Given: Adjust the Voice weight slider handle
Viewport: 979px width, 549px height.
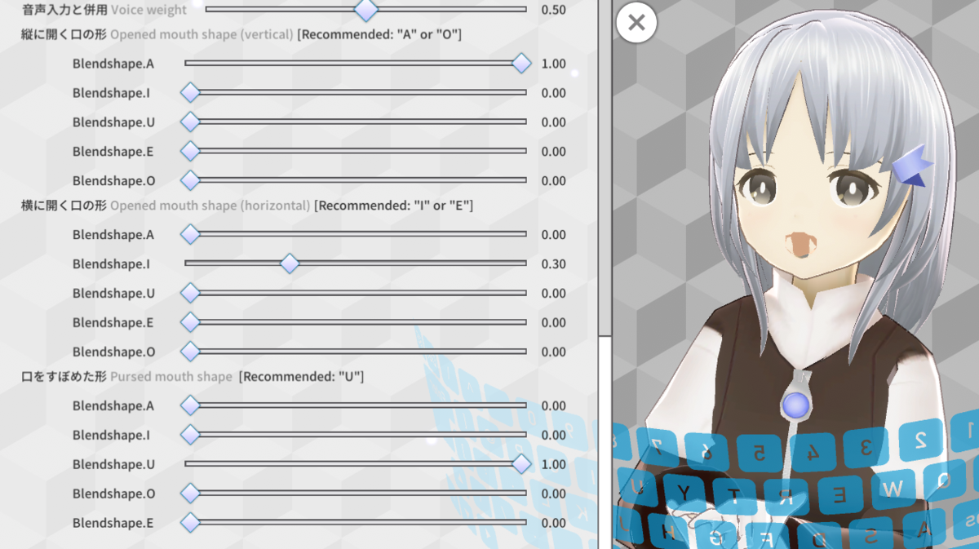Looking at the screenshot, I should tap(366, 10).
